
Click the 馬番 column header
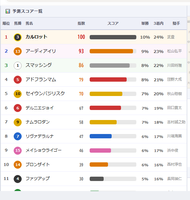point(18,23)
